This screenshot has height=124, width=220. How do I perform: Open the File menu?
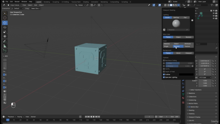7,2
